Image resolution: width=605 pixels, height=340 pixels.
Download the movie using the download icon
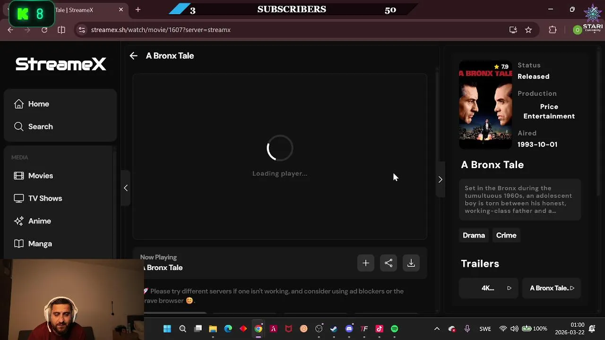pos(411,263)
